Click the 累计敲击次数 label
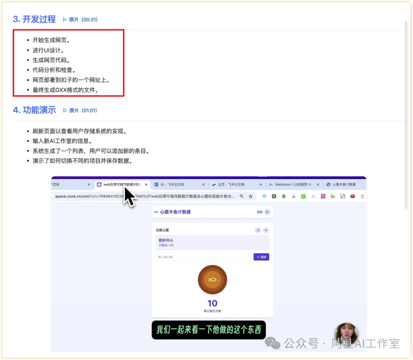 point(212,311)
